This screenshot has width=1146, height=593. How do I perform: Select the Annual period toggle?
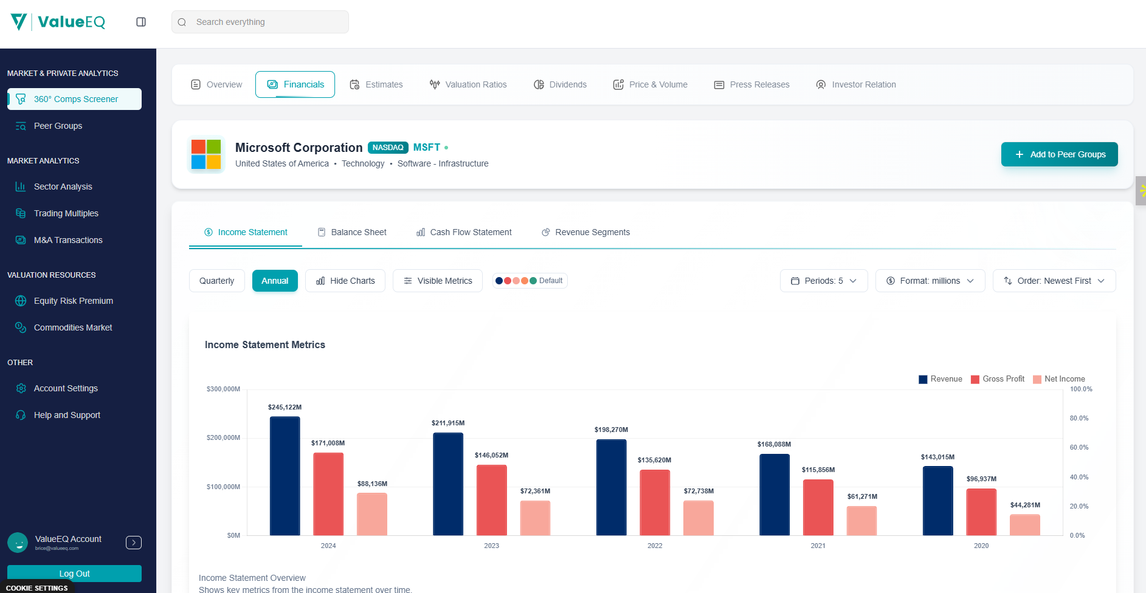coord(275,281)
